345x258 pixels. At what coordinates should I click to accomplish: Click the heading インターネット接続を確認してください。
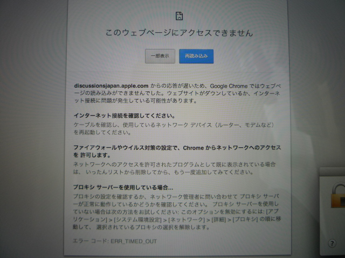(125, 116)
